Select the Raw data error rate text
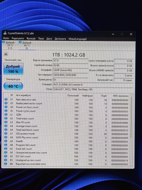 [26, 100]
